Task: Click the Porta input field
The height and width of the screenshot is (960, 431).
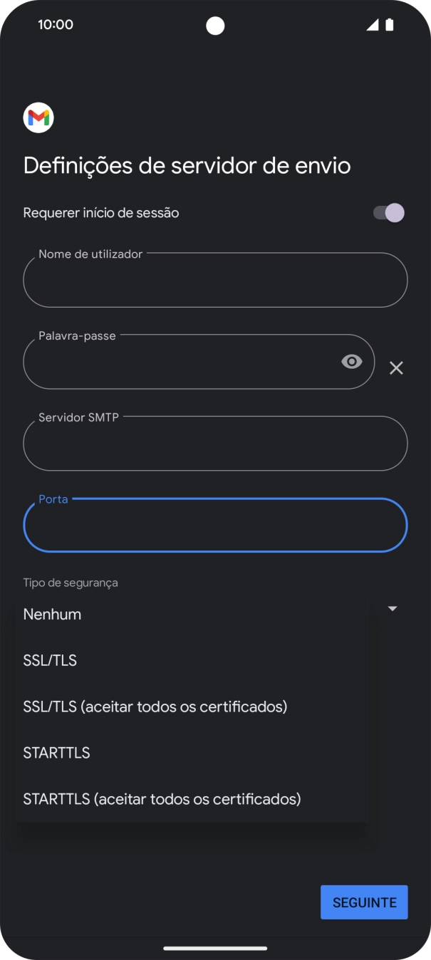Action: pos(215,526)
